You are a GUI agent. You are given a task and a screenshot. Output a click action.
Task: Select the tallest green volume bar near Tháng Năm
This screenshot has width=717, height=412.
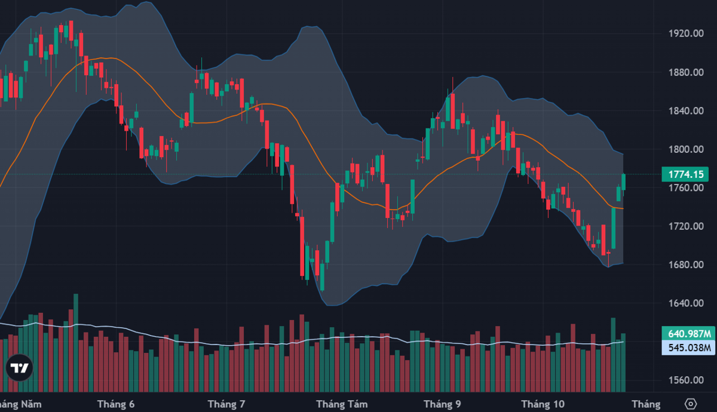tap(76, 342)
